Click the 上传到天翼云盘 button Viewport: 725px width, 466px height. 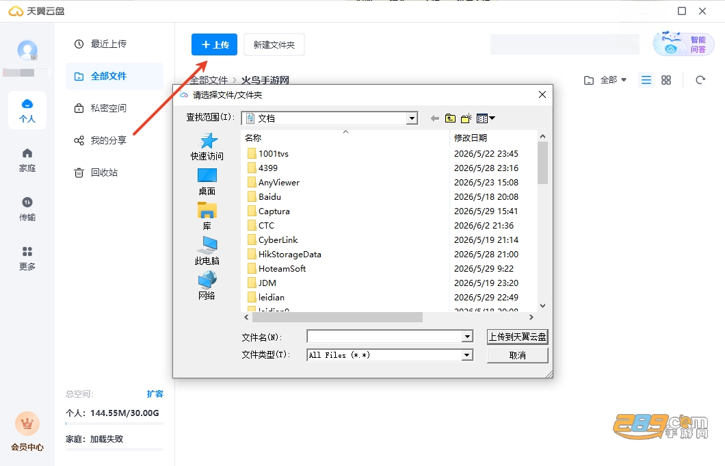(517, 337)
